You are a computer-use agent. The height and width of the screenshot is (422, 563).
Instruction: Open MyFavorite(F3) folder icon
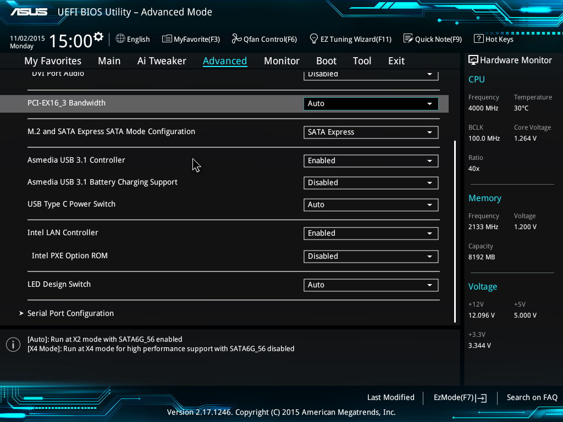click(x=167, y=39)
